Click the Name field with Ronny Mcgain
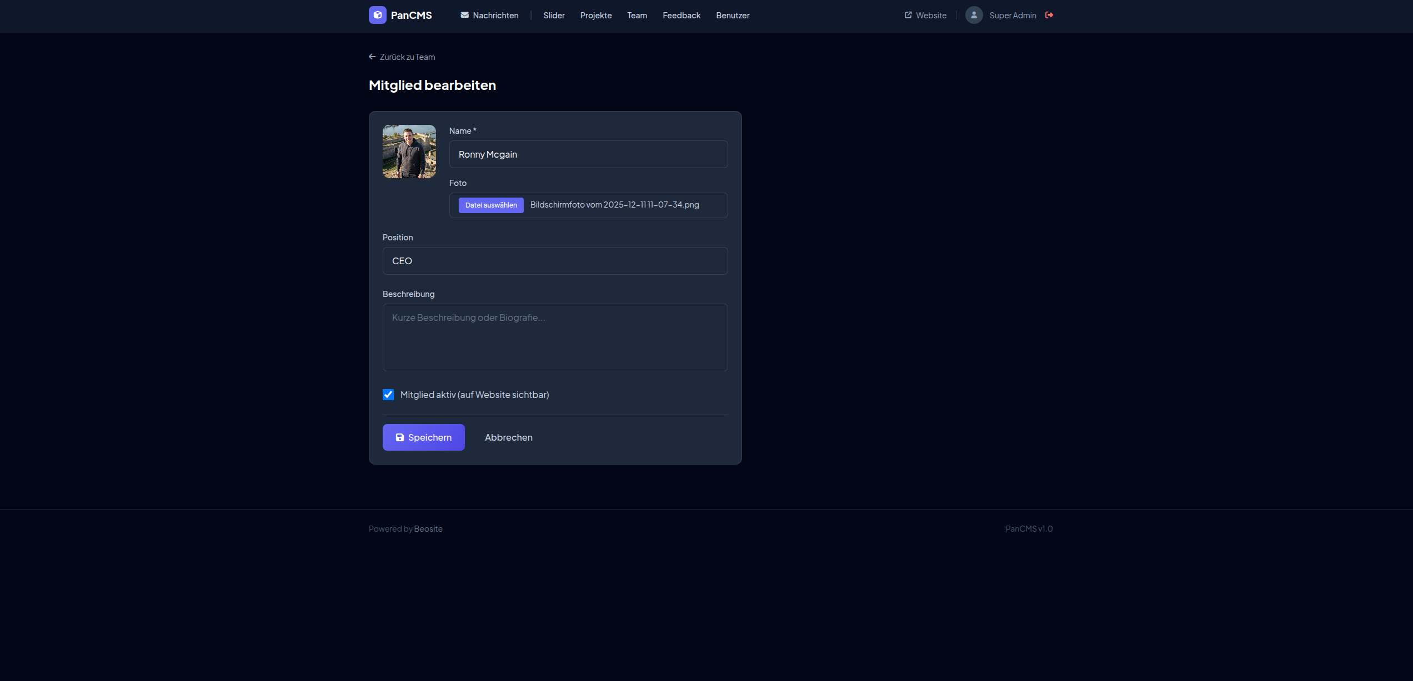The height and width of the screenshot is (681, 1413). (x=588, y=154)
